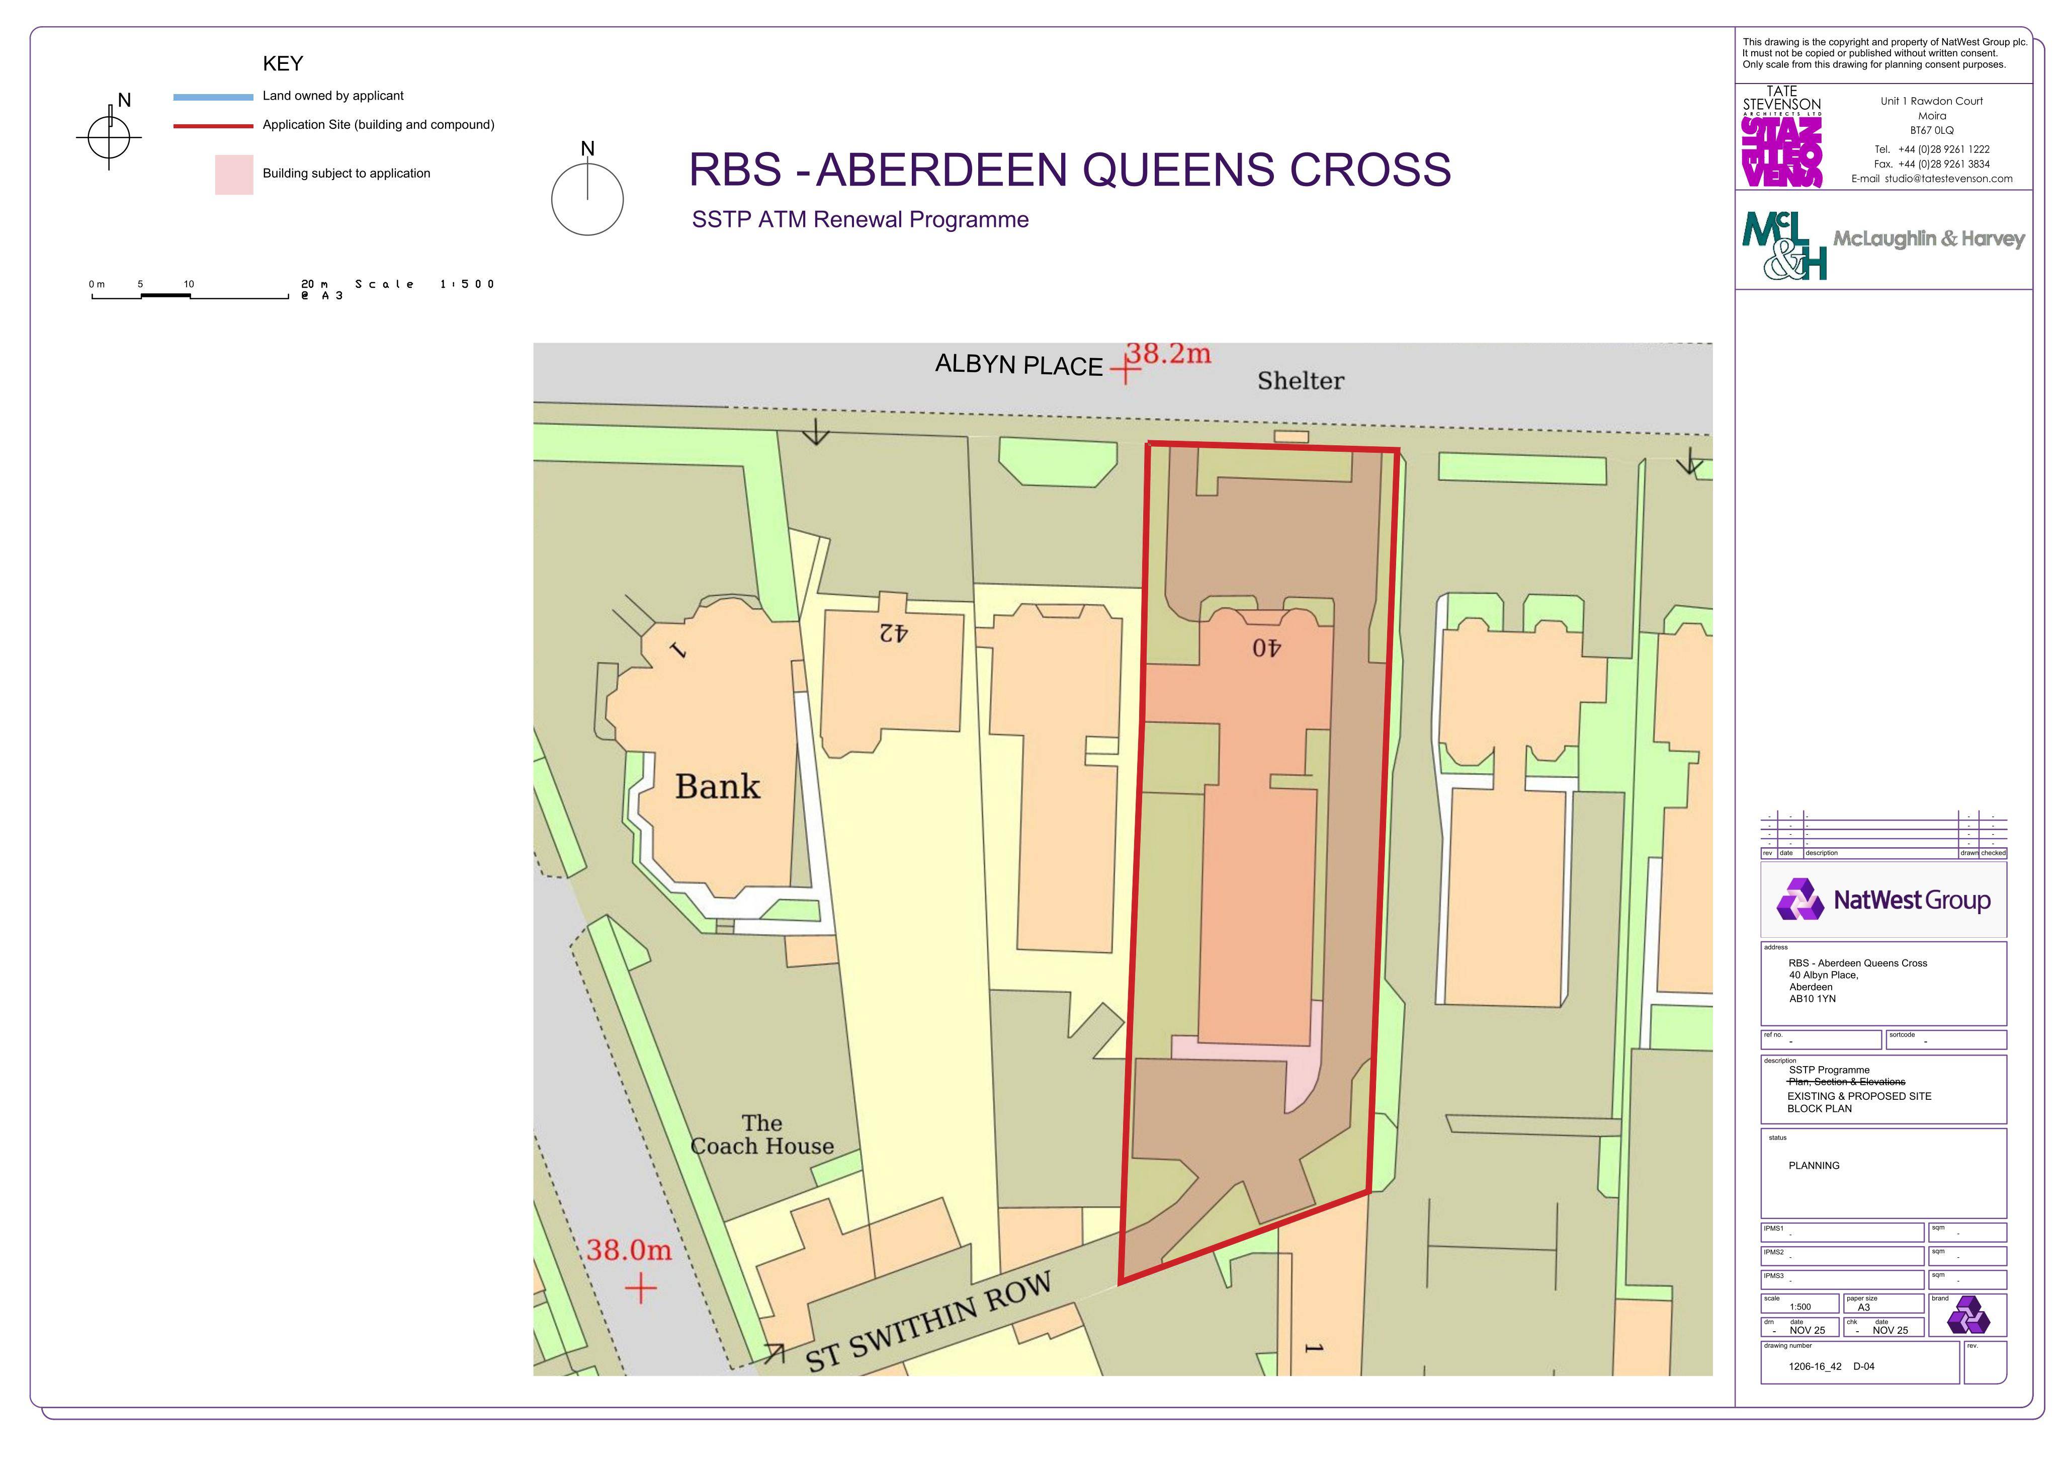
Task: Click 'The Coach House' label
Action: point(762,1135)
